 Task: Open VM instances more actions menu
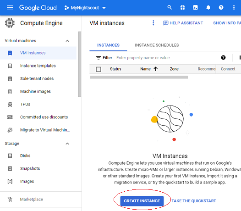click(x=153, y=23)
